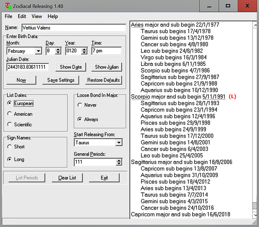The height and width of the screenshot is (227, 259).
Task: Select 'Aries major and sub begin 22/1/1977' line
Action: click(175, 25)
